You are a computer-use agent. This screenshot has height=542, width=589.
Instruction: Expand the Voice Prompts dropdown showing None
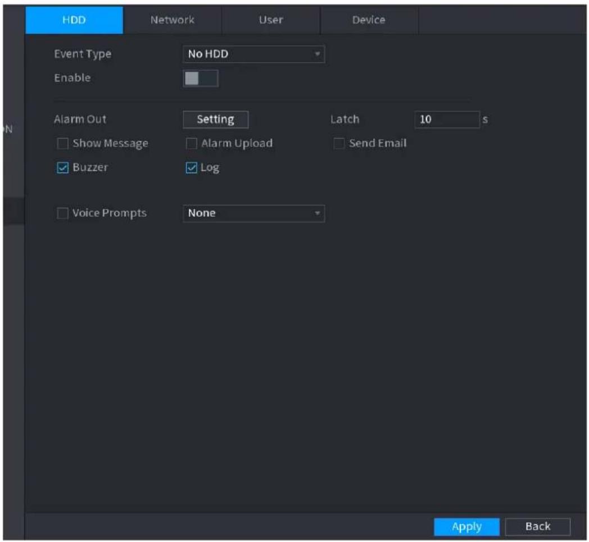pos(253,213)
